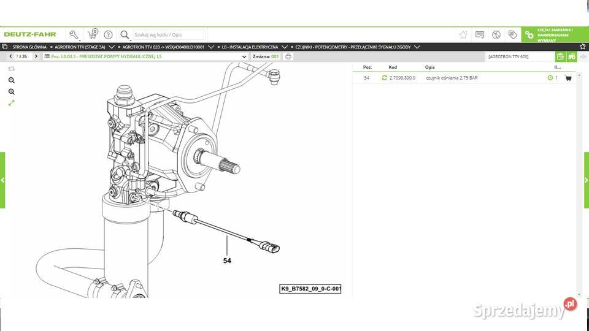Zoom in the drawing
The image size is (589, 331).
click(x=12, y=91)
